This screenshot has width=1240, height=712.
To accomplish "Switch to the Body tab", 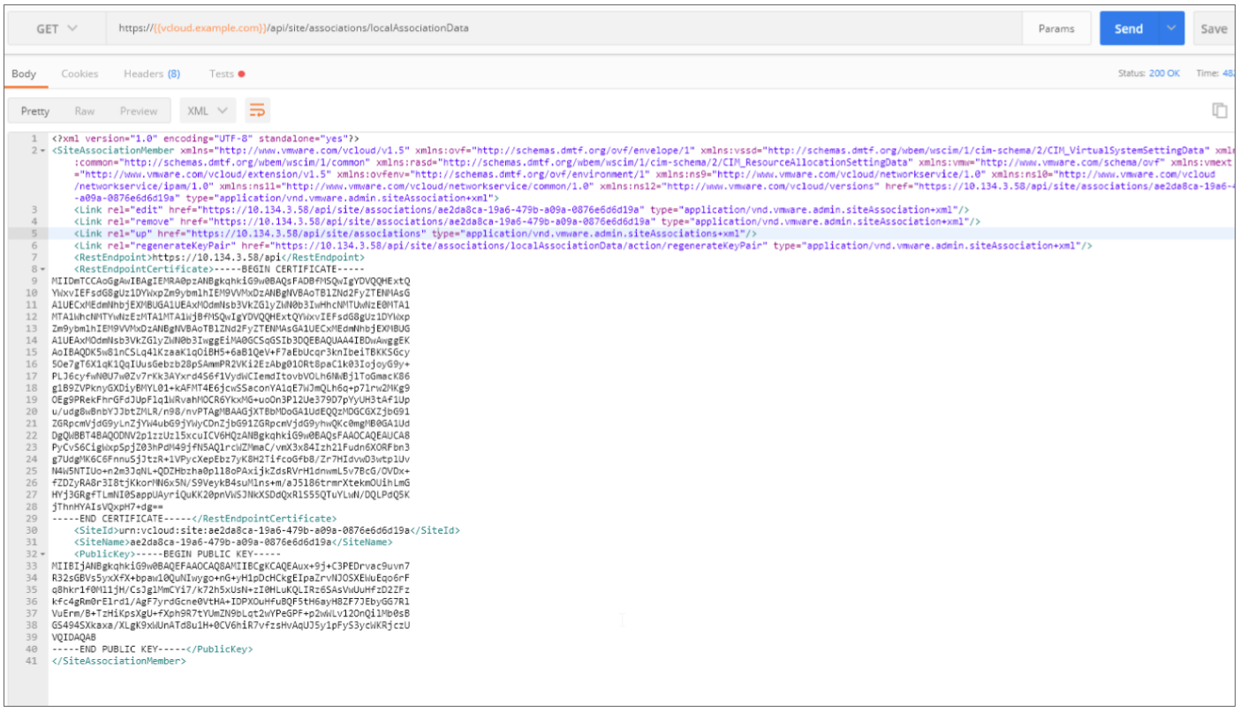I will pyautogui.click(x=24, y=73).
